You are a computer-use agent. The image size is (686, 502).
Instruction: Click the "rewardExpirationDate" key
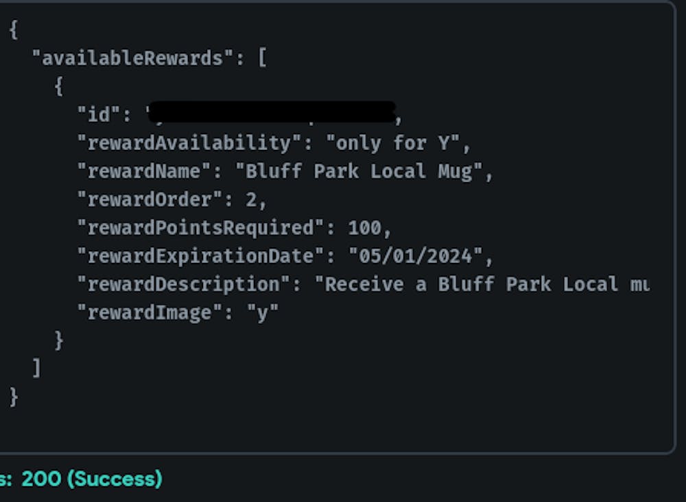coord(200,256)
